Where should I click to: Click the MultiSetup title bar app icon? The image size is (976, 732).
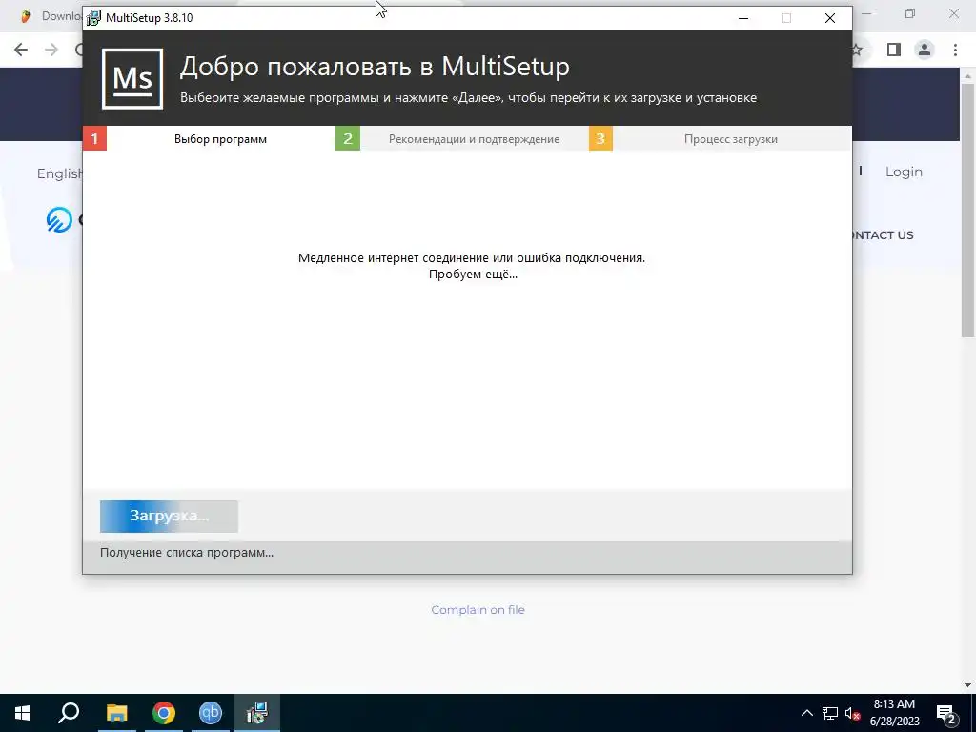pyautogui.click(x=93, y=18)
